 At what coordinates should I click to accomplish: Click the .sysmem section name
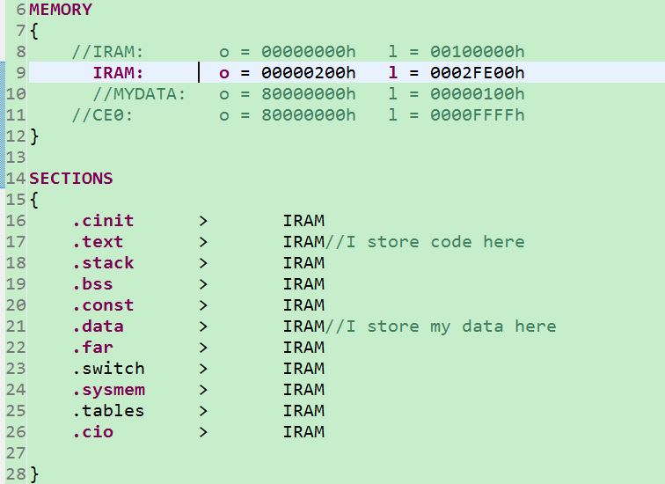(108, 390)
